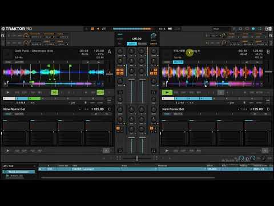Click highlighted loop size button on Deck B
The height and width of the screenshot is (206, 274).
click(x=221, y=93)
